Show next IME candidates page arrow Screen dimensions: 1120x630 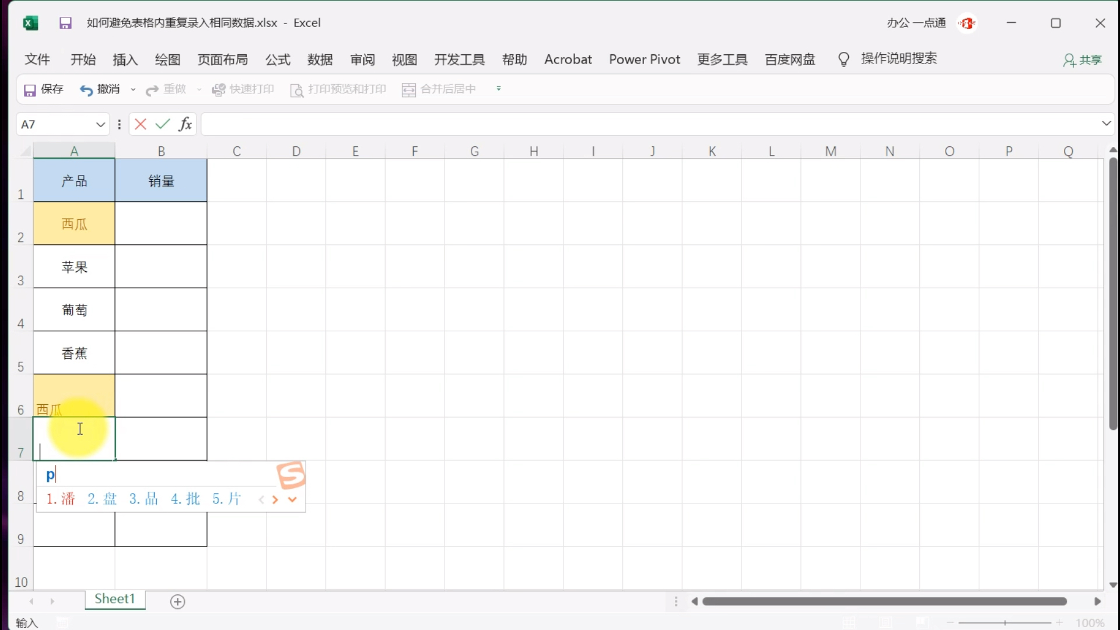pyautogui.click(x=275, y=499)
